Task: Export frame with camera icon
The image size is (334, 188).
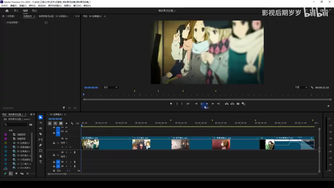Action: (x=238, y=104)
